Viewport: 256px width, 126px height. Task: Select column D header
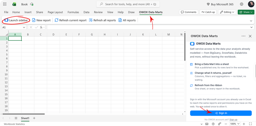pos(53,34)
